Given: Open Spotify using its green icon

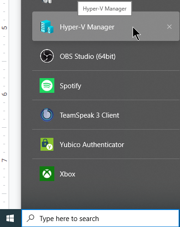Looking at the screenshot, I should [47, 85].
